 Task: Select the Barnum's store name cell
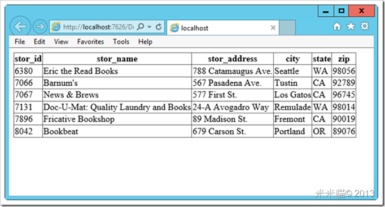117,83
